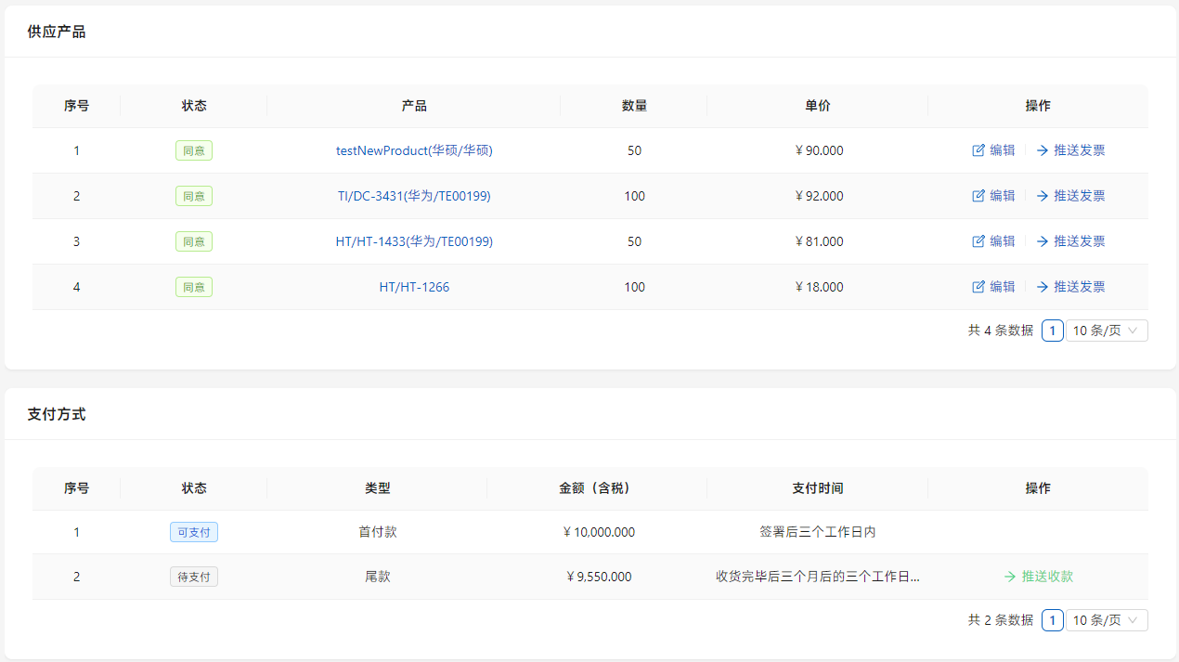This screenshot has width=1179, height=662.
Task: Click the 单价 column header
Action: coord(817,106)
